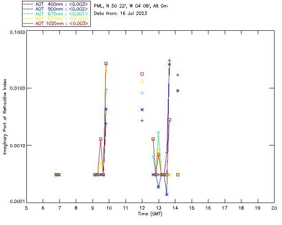Click the green diamond peak marker at time 13
This screenshot has width=282, height=225.
coord(159,133)
